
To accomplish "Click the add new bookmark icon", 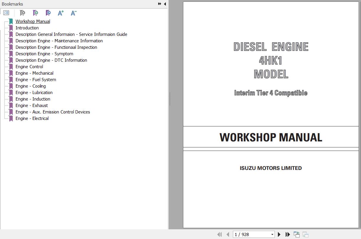I will point(35,13).
